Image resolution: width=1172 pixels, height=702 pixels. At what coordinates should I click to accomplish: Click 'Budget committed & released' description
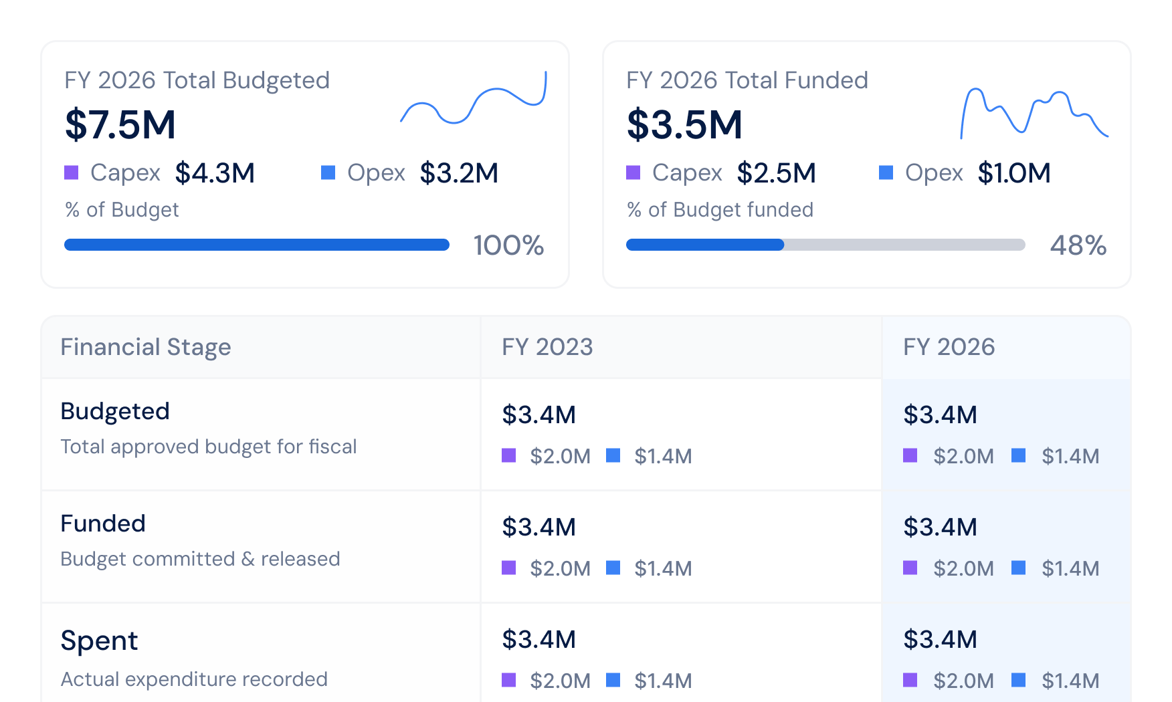pyautogui.click(x=200, y=559)
